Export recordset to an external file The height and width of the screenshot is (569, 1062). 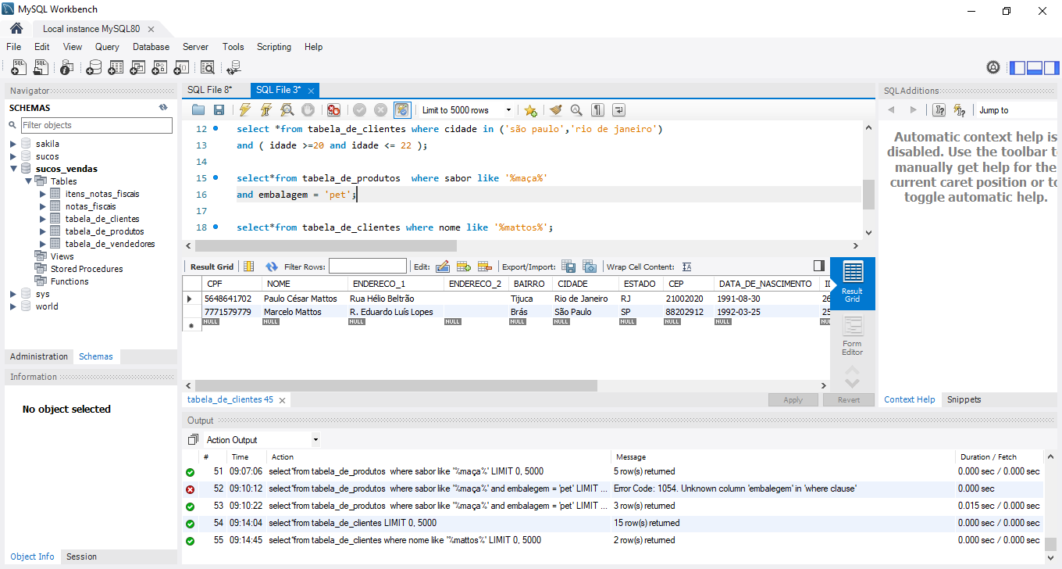tap(568, 267)
